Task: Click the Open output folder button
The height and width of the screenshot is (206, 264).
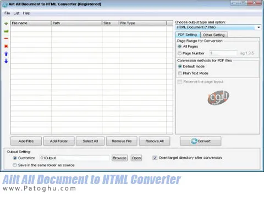Action: (136, 158)
